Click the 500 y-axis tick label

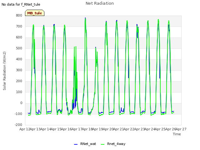[x=19, y=48]
